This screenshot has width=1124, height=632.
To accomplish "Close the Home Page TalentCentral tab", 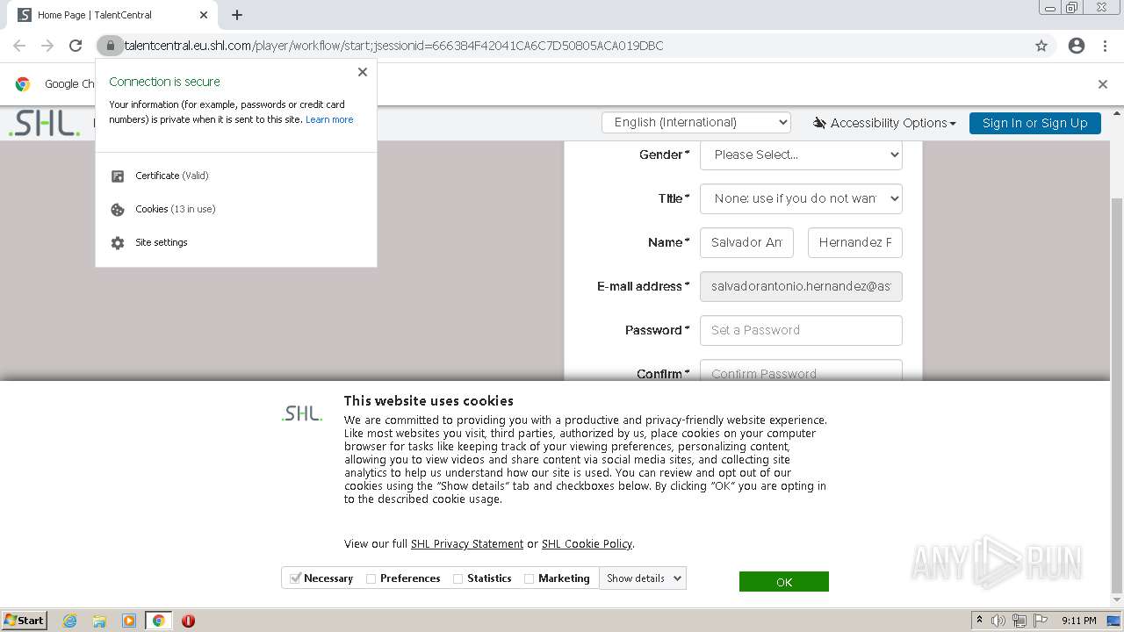I will (x=204, y=15).
